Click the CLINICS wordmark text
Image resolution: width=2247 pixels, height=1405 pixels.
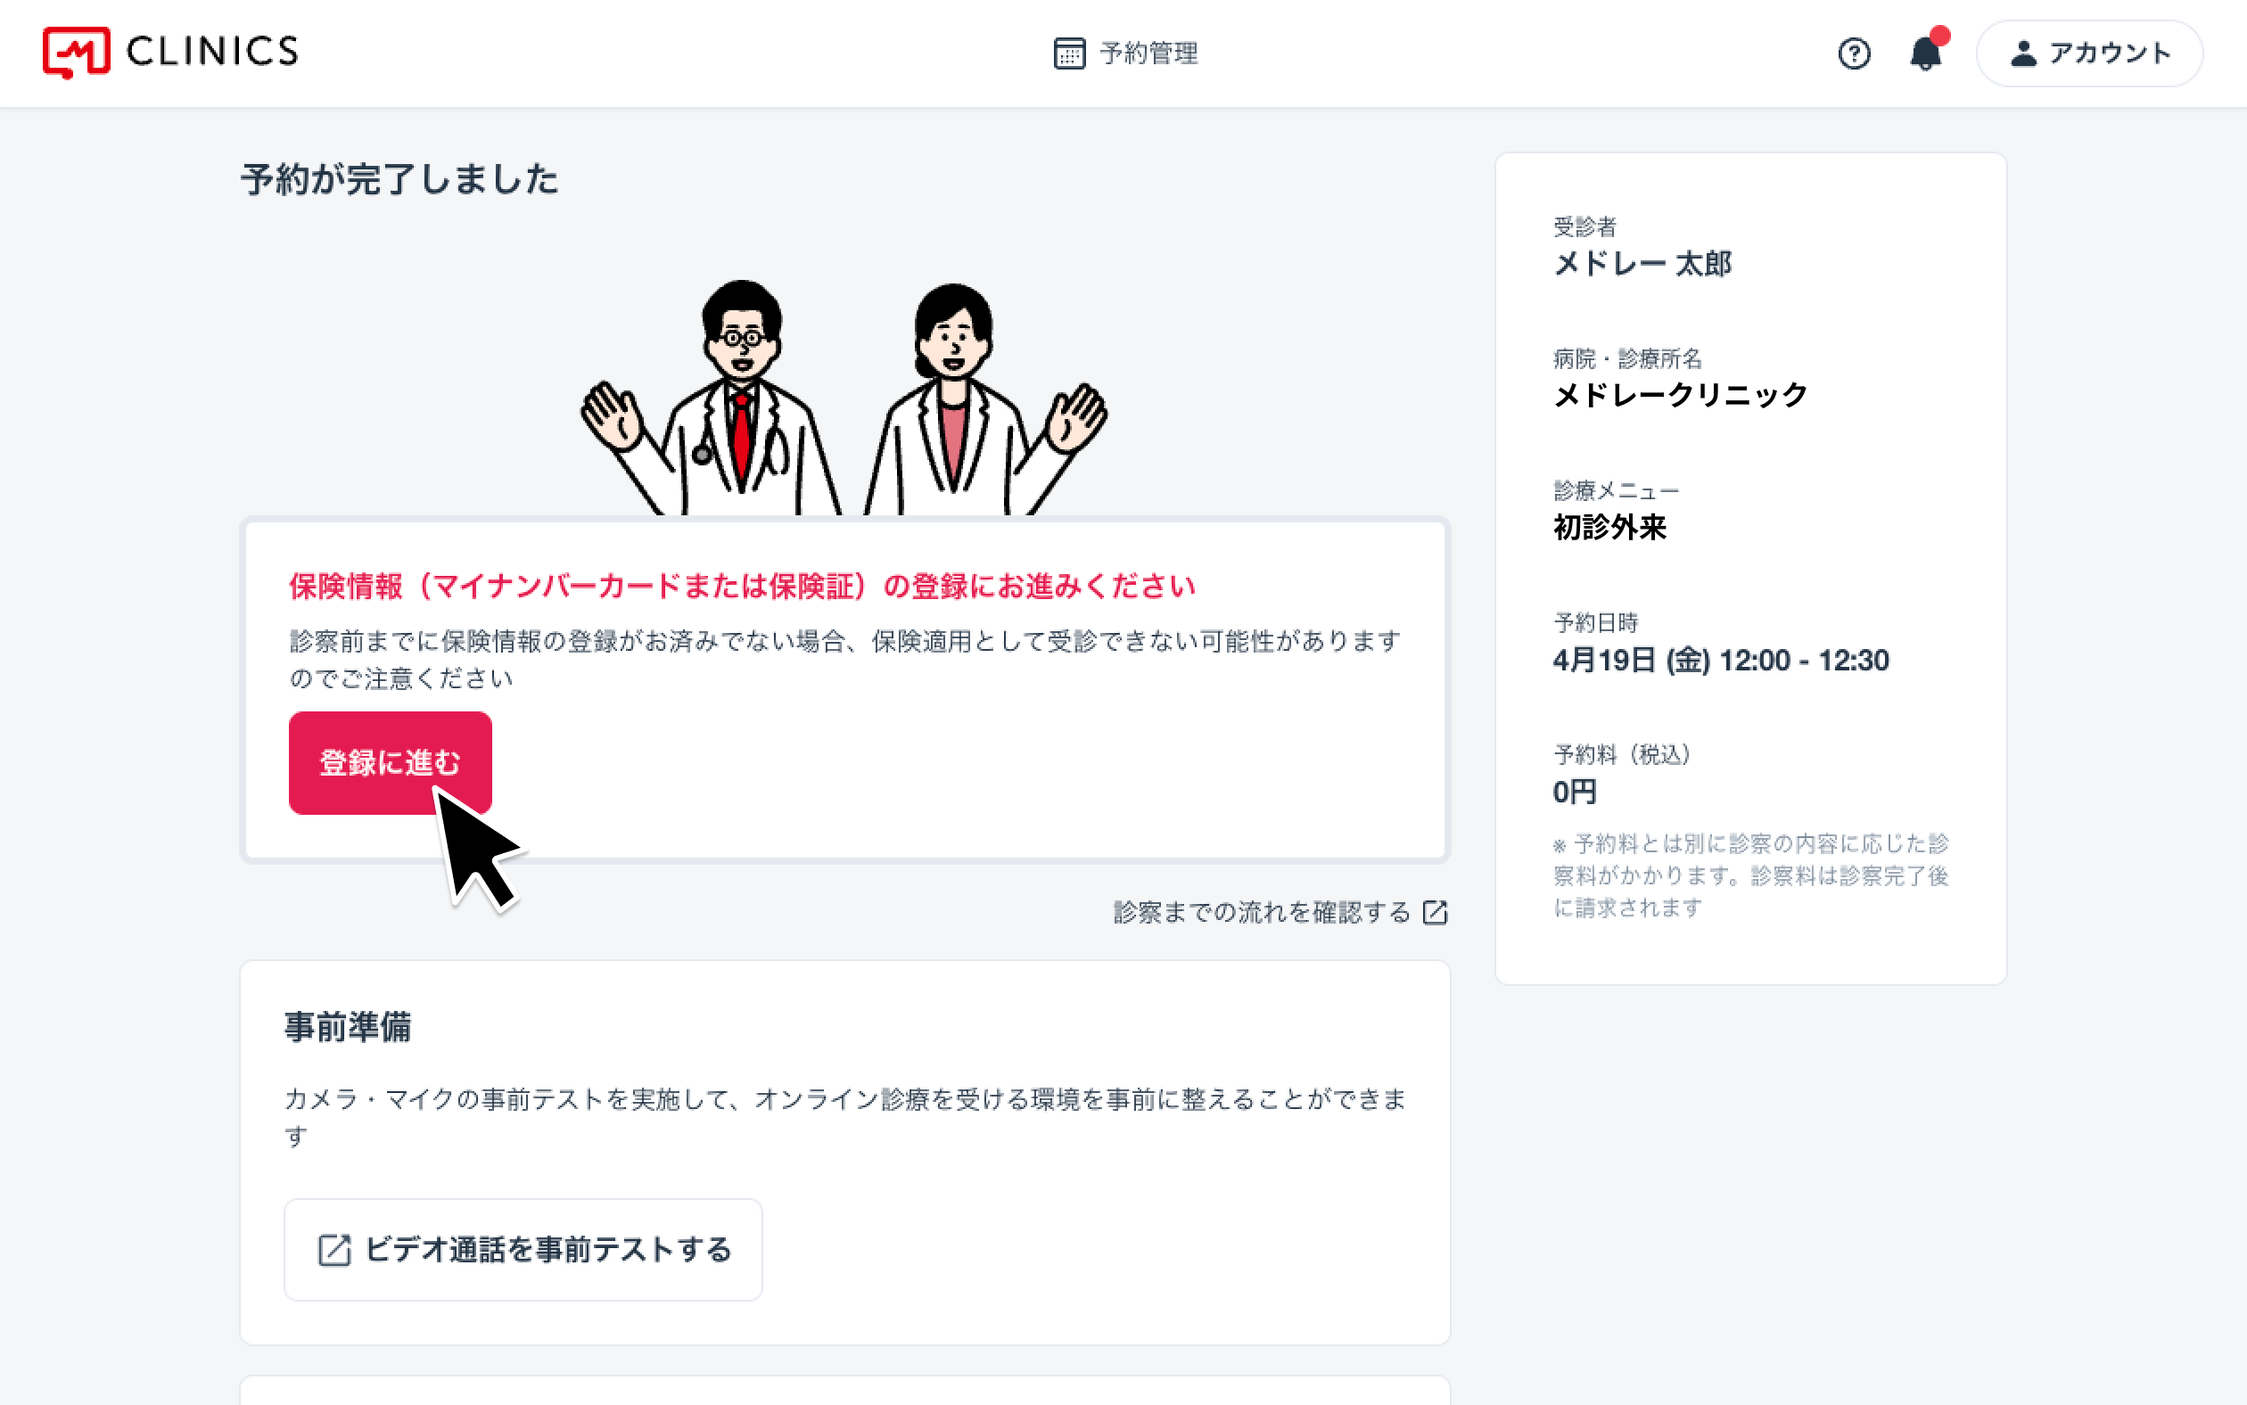pyautogui.click(x=212, y=52)
